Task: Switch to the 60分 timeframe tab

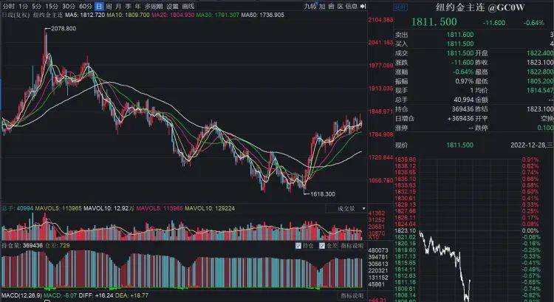Action: click(x=85, y=6)
